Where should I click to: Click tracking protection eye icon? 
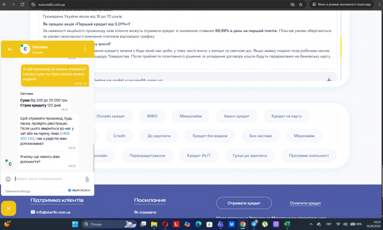(x=292, y=4)
